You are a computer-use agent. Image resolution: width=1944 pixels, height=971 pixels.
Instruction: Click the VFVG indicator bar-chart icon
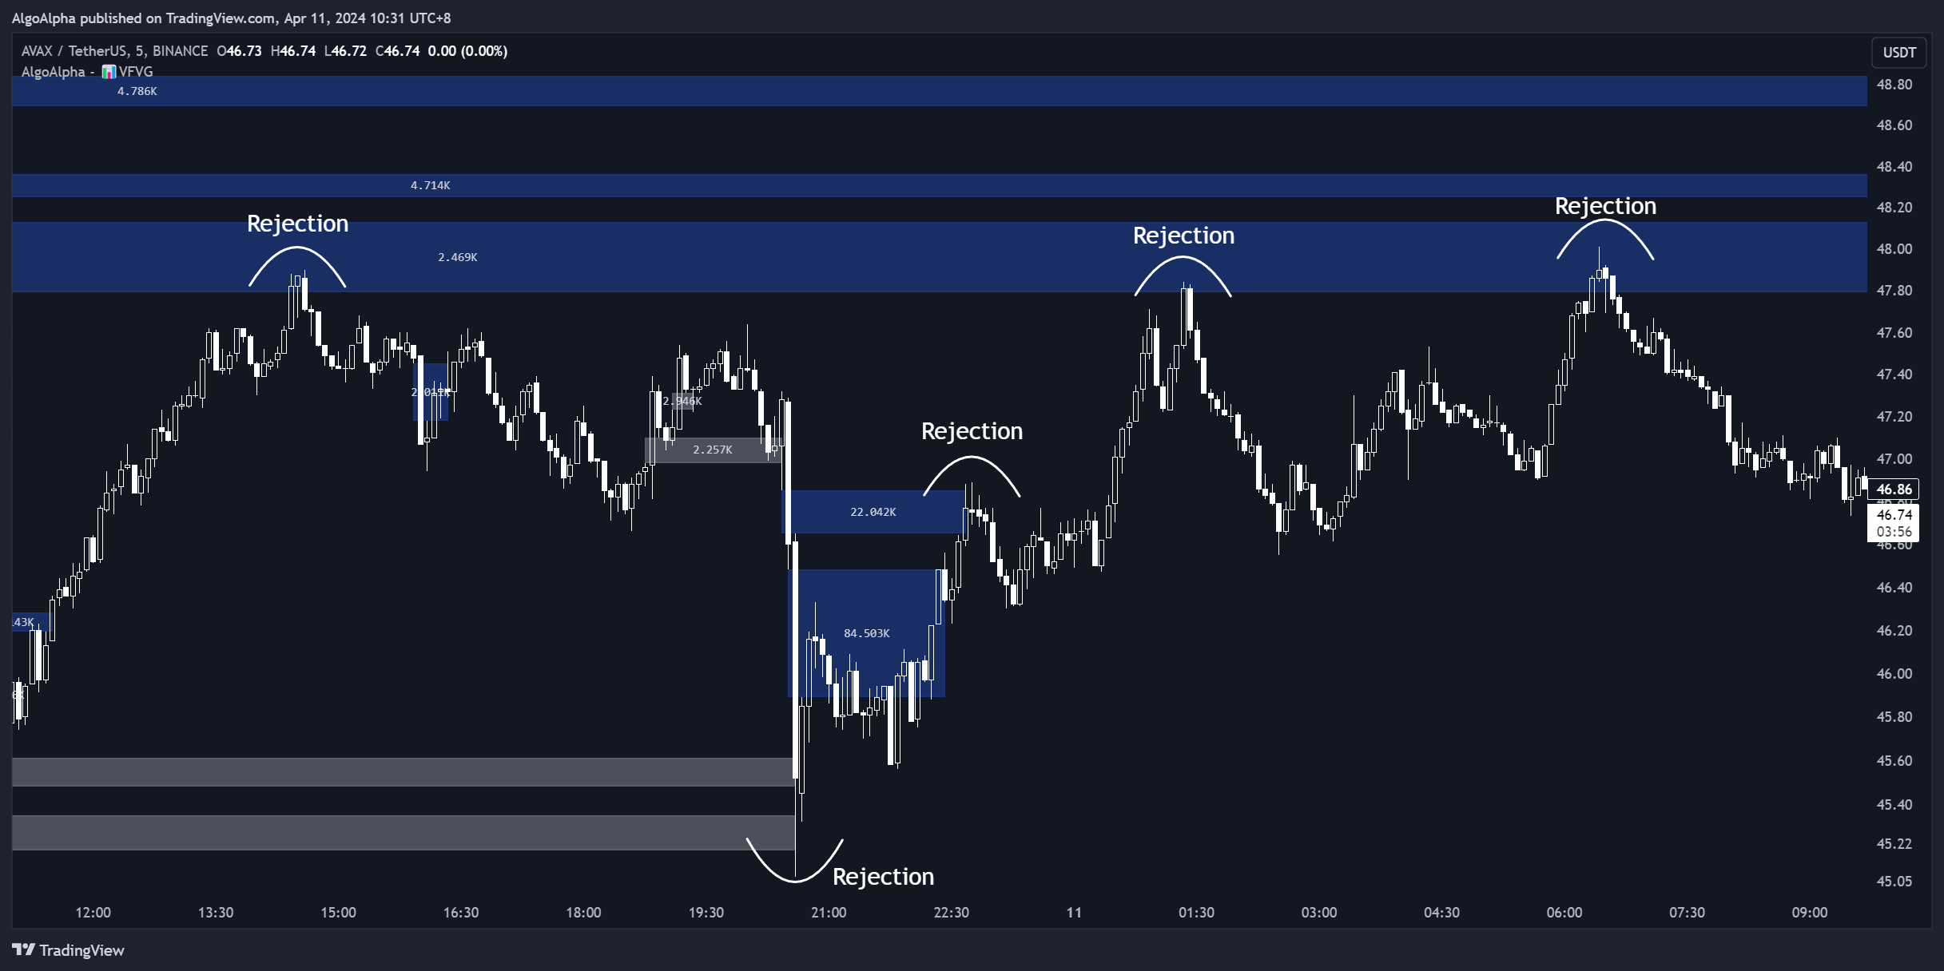click(109, 72)
